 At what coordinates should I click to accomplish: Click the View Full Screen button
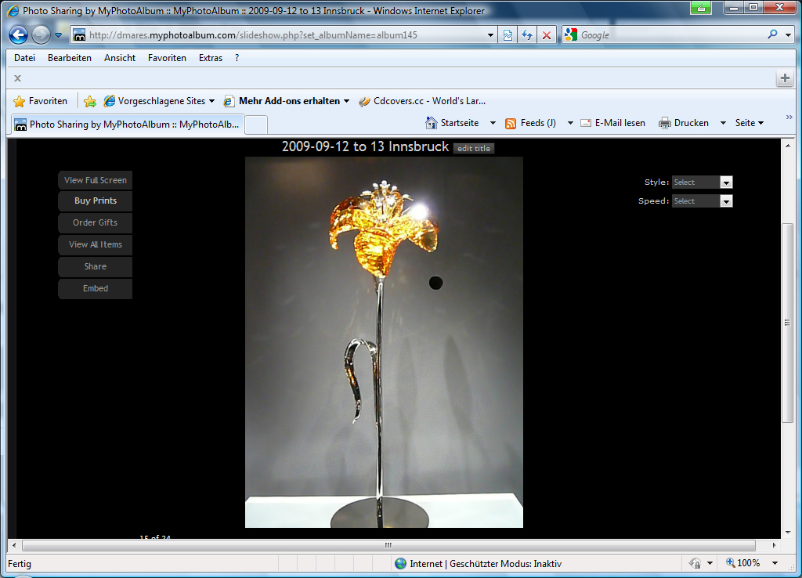[x=95, y=180]
